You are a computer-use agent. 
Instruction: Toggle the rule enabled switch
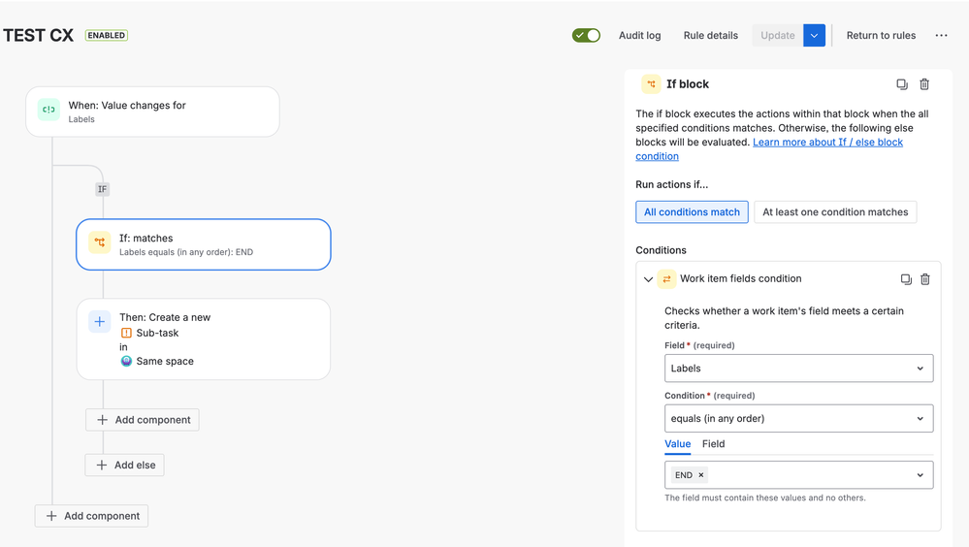pyautogui.click(x=586, y=35)
